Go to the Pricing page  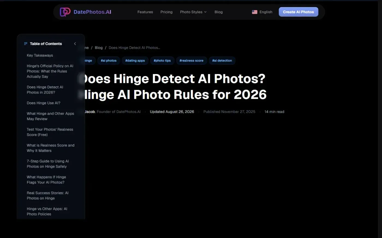(x=166, y=12)
